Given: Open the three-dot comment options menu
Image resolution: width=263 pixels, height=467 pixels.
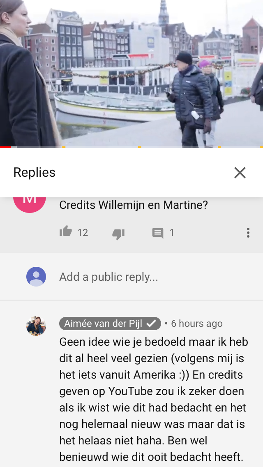Looking at the screenshot, I should coord(248,233).
